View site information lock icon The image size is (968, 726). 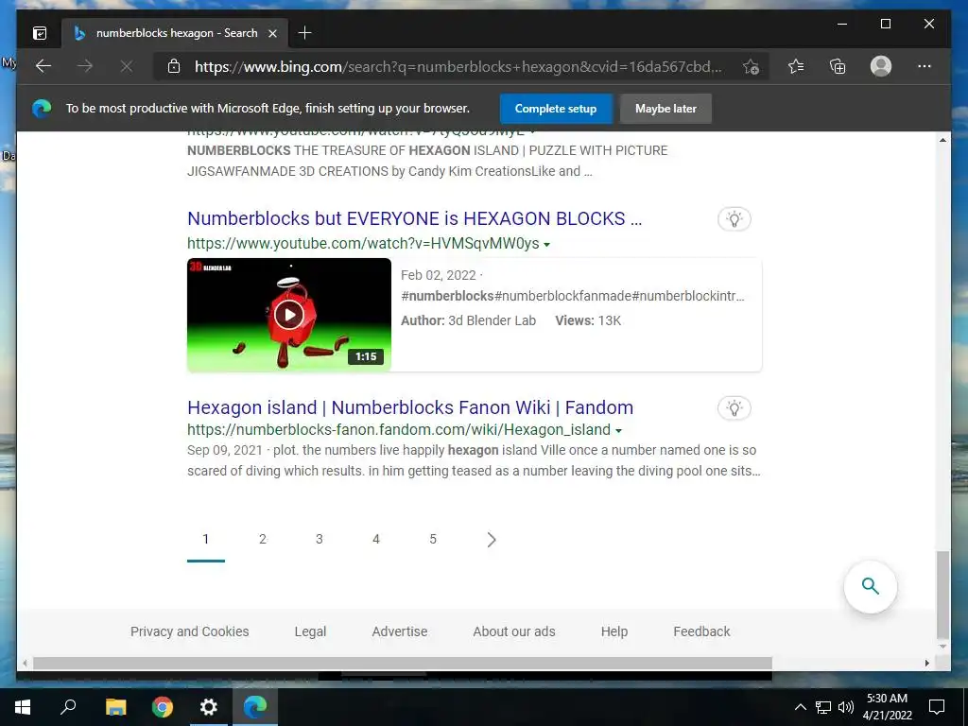(x=174, y=66)
